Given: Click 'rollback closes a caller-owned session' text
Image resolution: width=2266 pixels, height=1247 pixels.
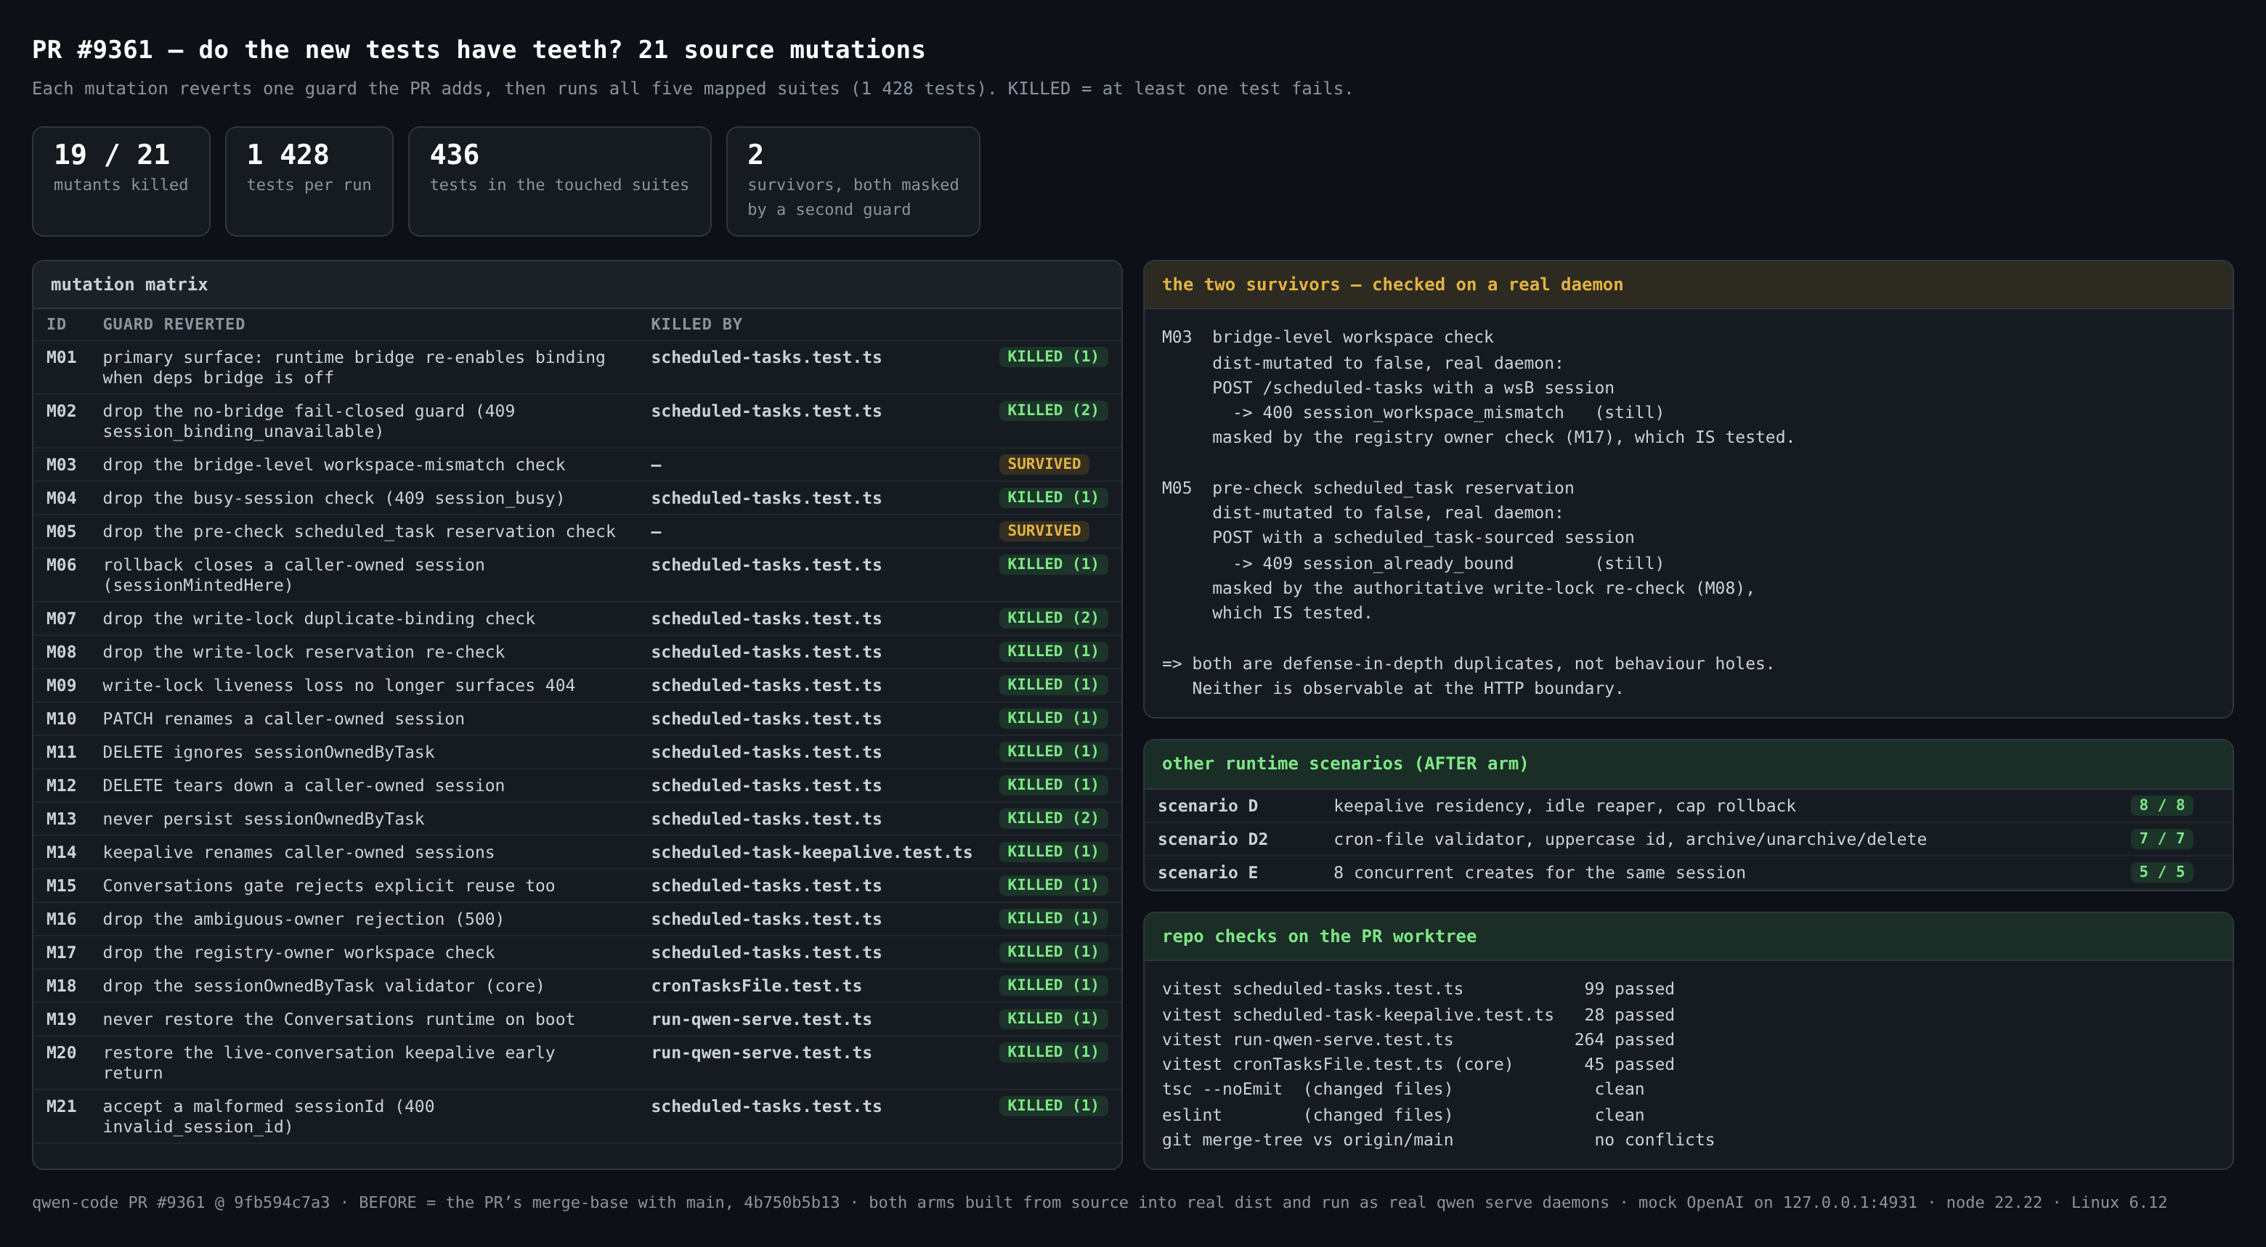Looking at the screenshot, I should [x=294, y=565].
